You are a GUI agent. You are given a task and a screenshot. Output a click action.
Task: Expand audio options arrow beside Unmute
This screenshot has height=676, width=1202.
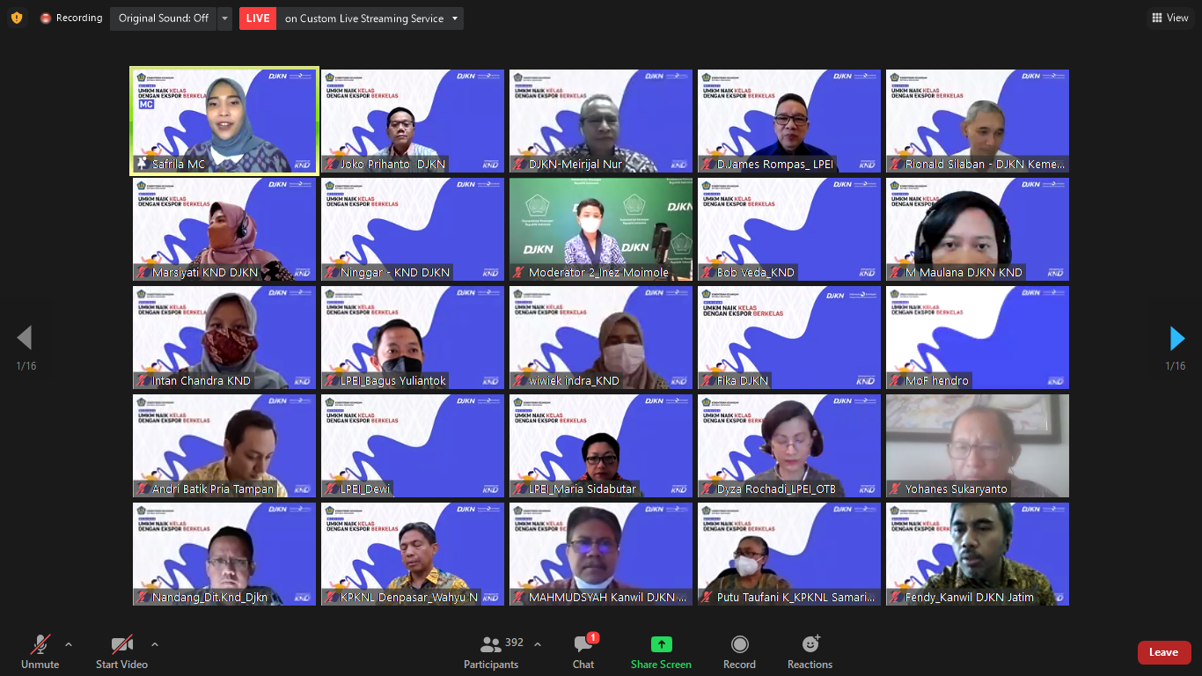pos(69,644)
